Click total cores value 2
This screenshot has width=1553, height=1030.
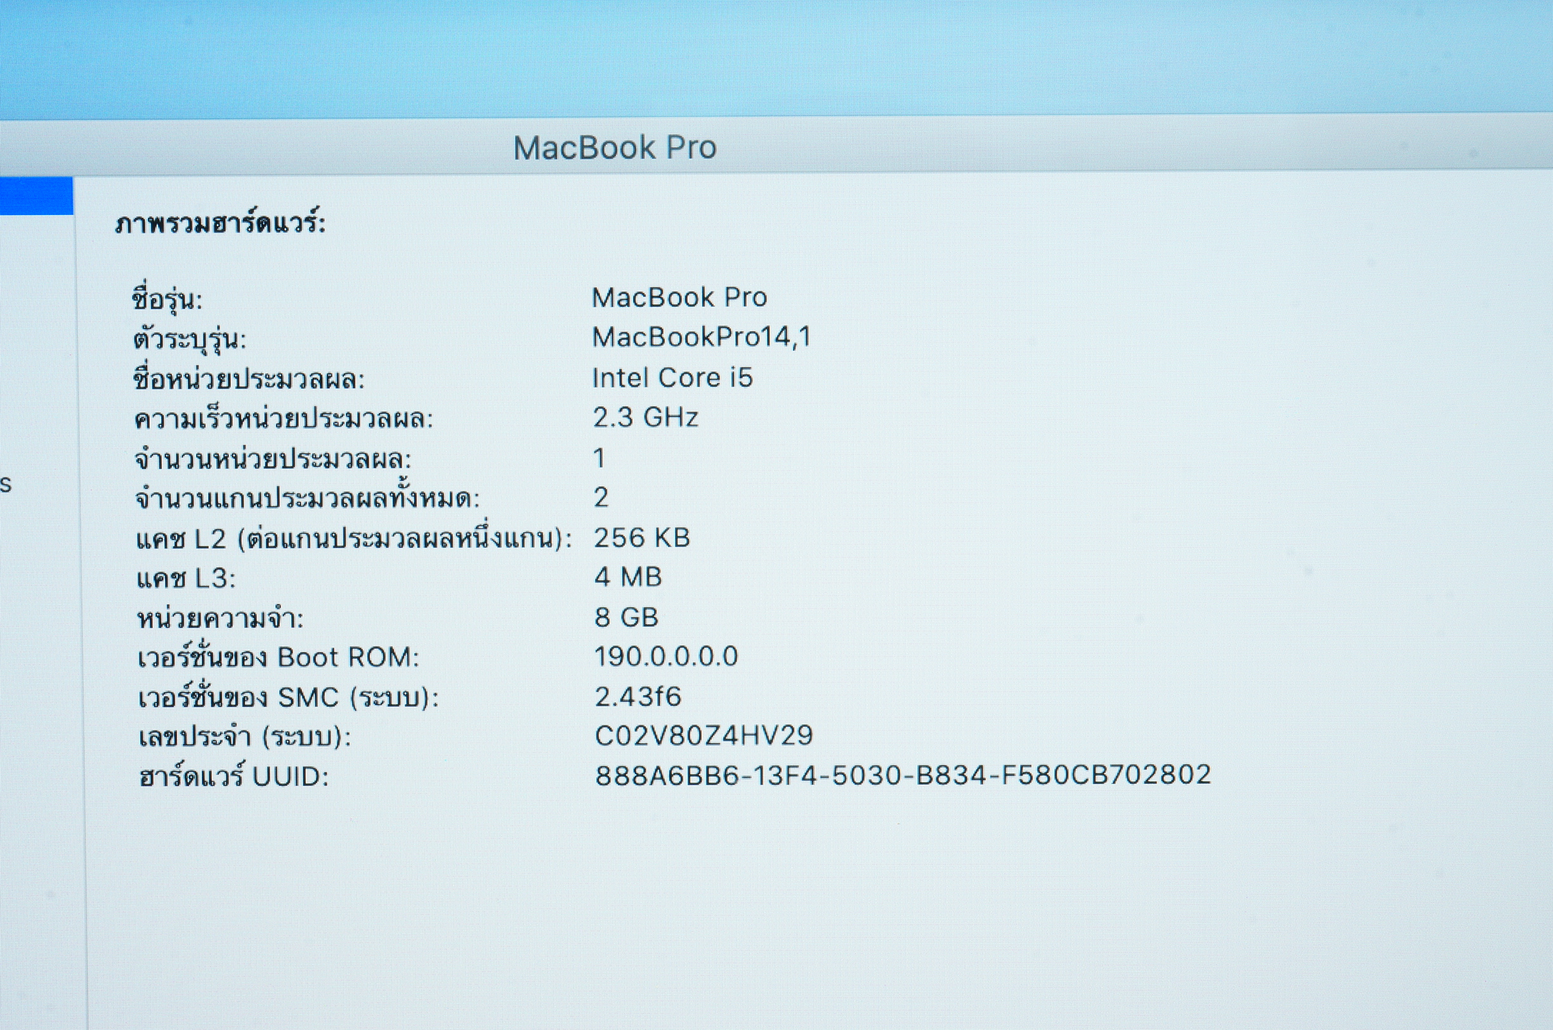[x=601, y=497]
